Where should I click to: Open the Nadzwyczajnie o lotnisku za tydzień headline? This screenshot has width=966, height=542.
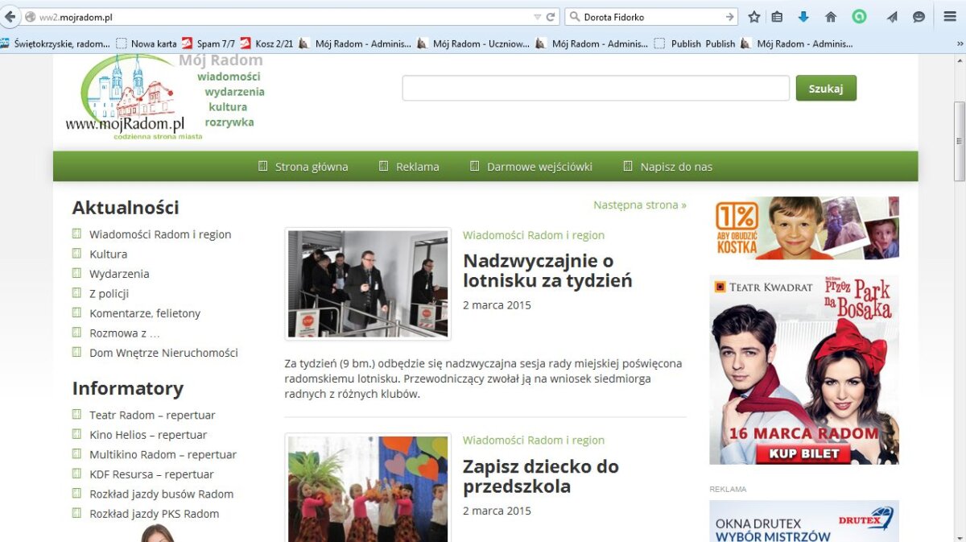[547, 271]
